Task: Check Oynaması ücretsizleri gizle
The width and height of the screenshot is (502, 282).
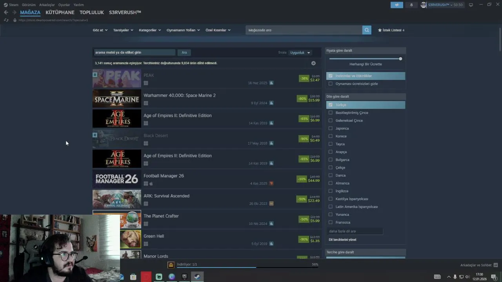Action: 331,84
